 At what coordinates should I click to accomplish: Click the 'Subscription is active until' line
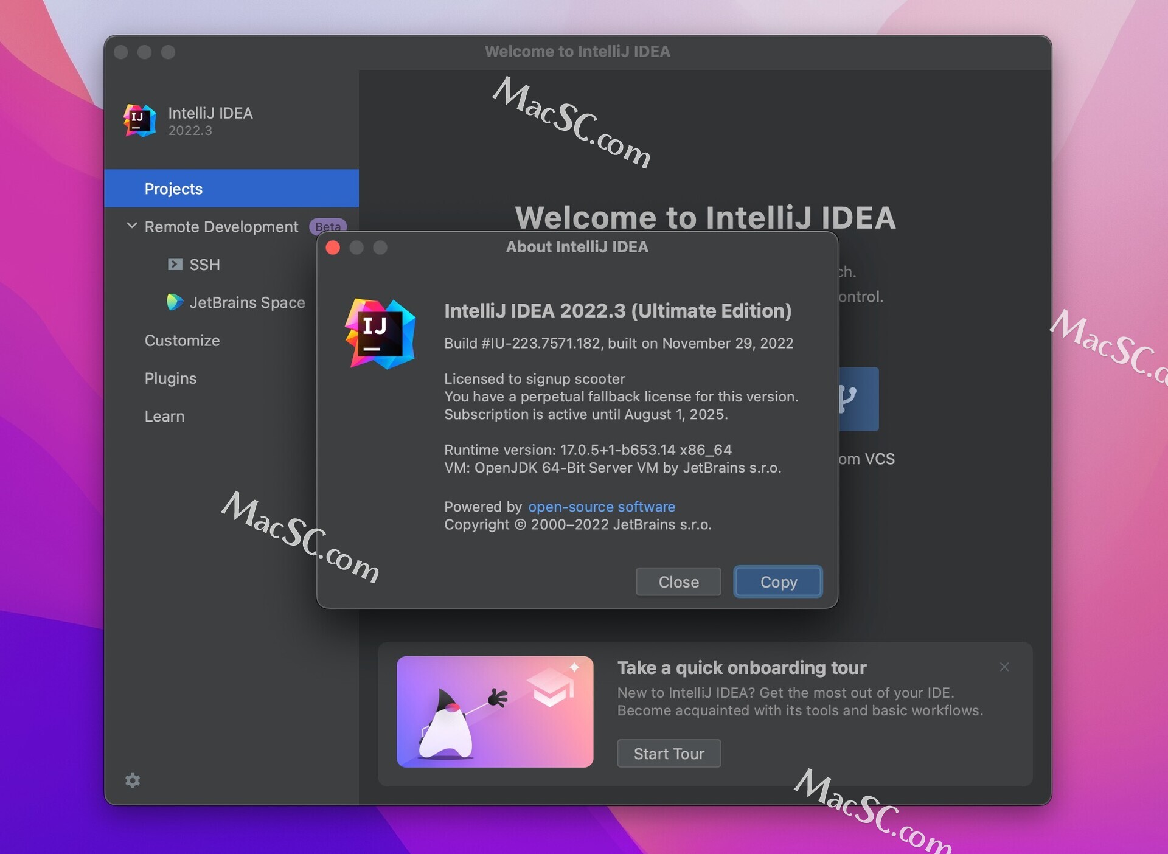pos(586,414)
